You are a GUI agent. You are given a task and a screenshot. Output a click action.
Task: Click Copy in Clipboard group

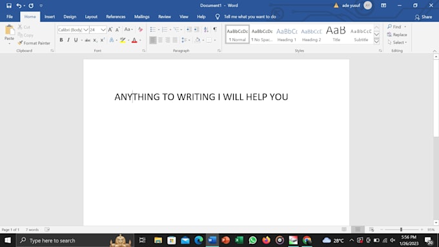click(x=25, y=35)
